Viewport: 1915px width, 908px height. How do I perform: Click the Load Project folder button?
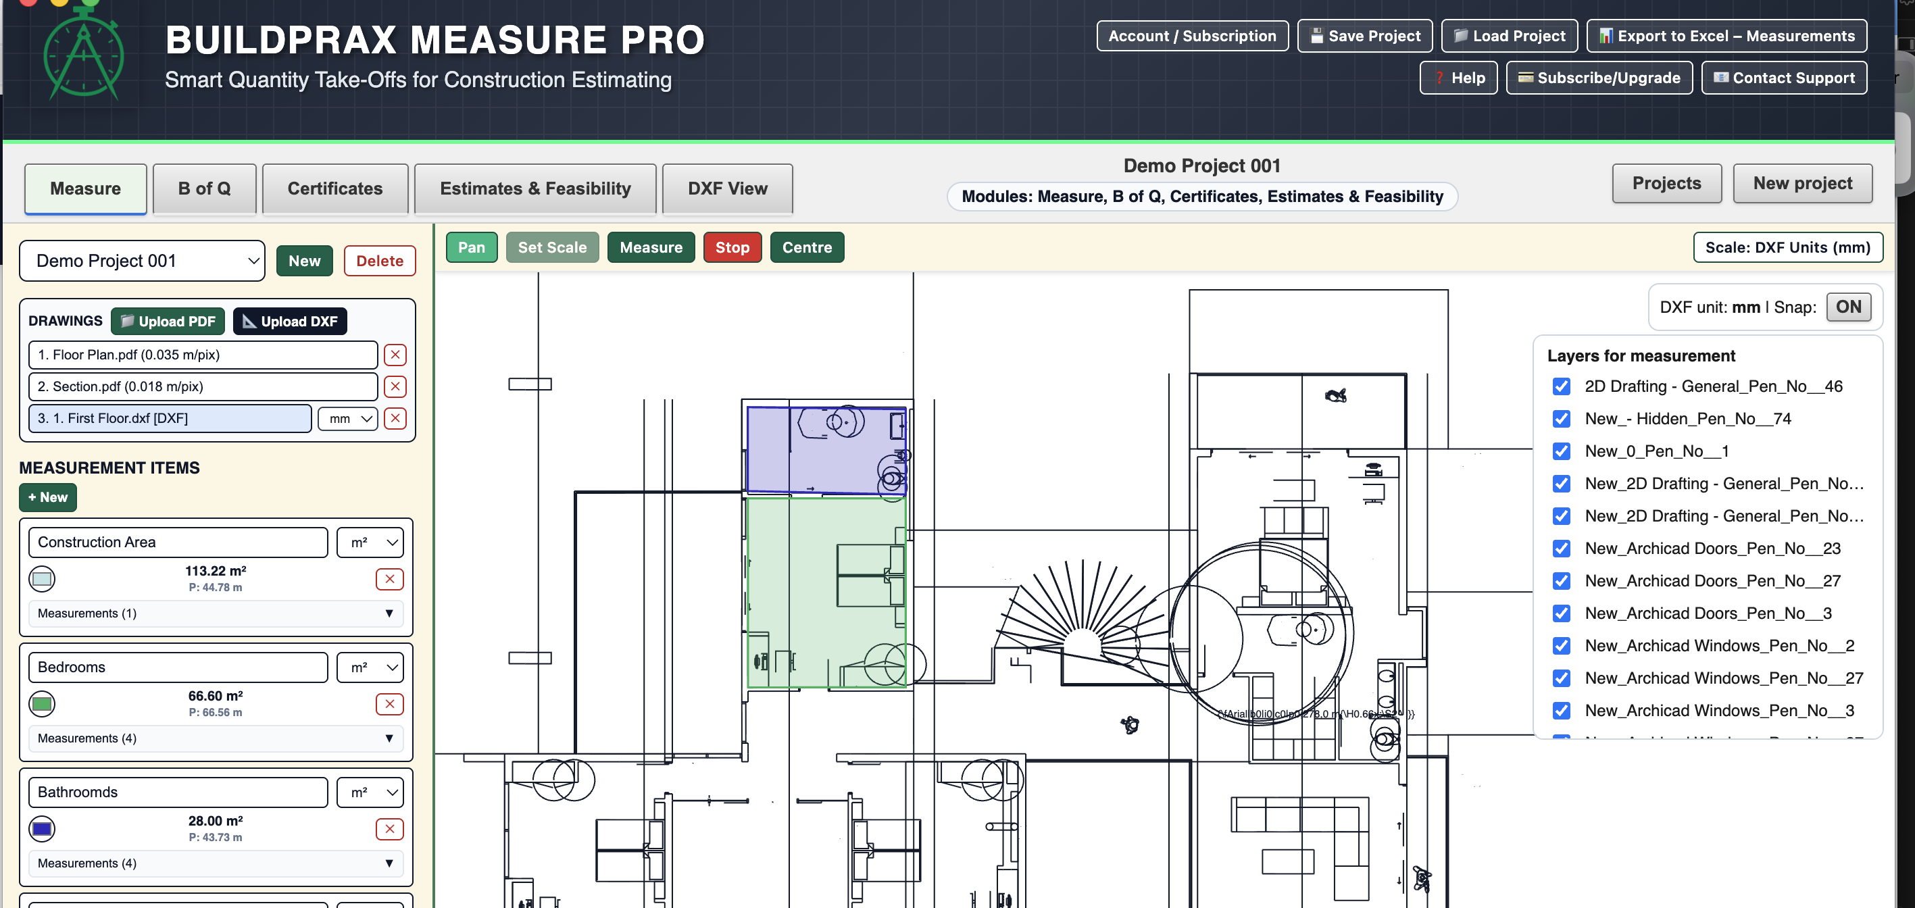tap(1508, 36)
